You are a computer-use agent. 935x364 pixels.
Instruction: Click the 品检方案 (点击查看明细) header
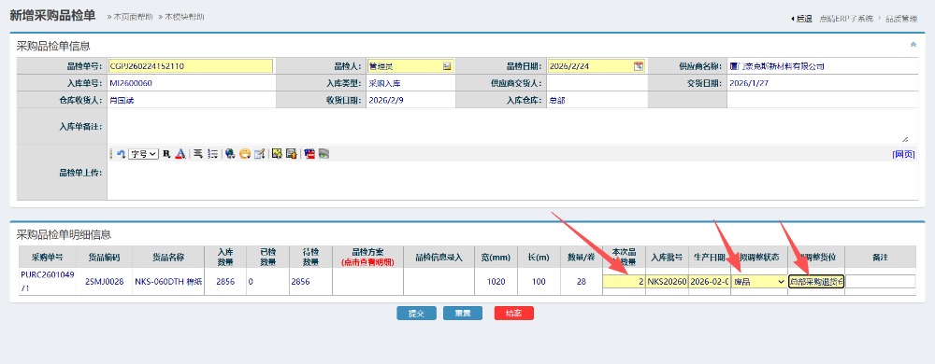click(367, 257)
